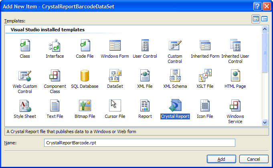Viewport: 273px width, 168px height.
Task: Focus the Name input field
Action: pos(140,143)
